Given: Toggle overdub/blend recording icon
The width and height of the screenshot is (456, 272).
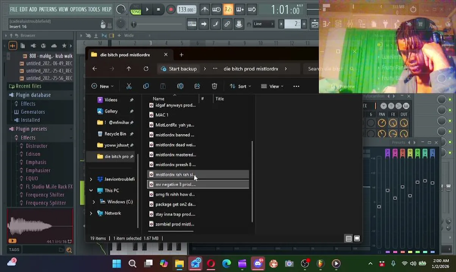Looking at the screenshot, I should 240,9.
